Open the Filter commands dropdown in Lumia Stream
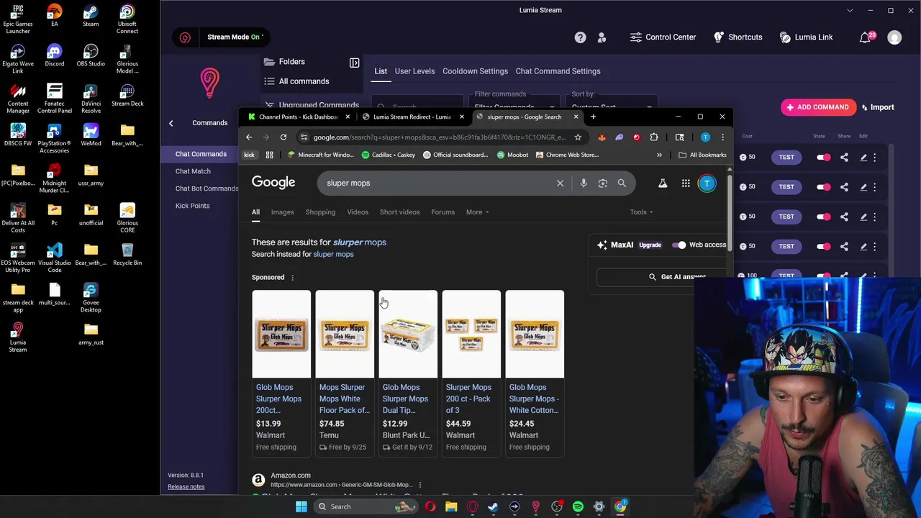The width and height of the screenshot is (921, 518). tap(514, 106)
